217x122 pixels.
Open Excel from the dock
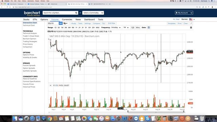click(x=159, y=119)
